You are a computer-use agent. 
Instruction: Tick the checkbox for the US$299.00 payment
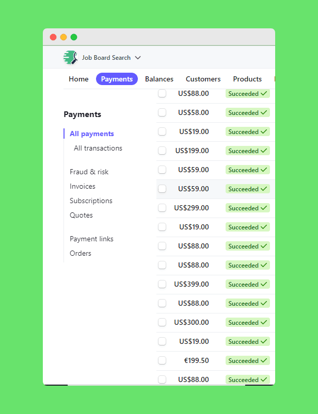click(162, 208)
